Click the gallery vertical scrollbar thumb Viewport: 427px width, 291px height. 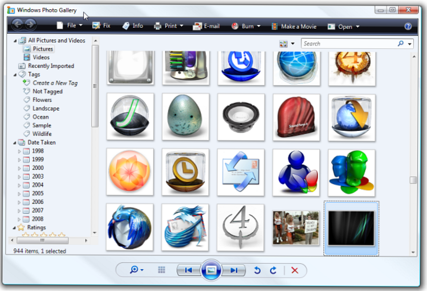click(x=413, y=180)
